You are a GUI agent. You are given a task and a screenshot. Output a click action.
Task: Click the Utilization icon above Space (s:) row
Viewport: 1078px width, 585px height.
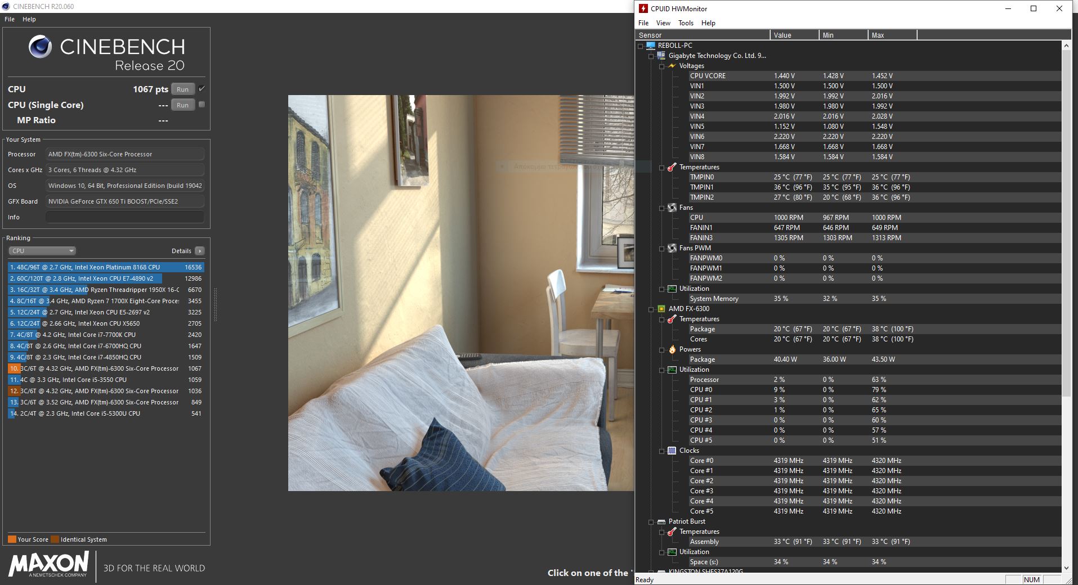(672, 552)
